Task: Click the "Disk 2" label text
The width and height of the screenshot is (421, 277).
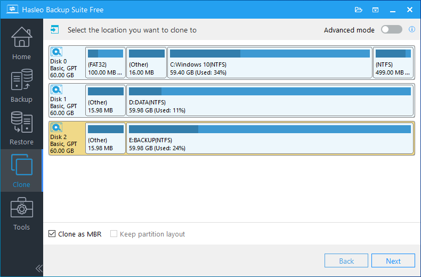Action: (58, 137)
